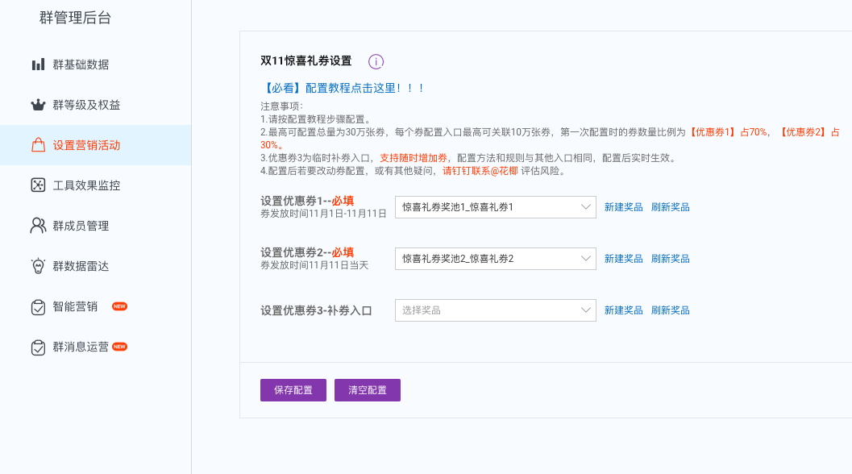Click the info icon beside 双11惊喜礼券设置
Viewport: 852px width, 474px height.
[376, 61]
